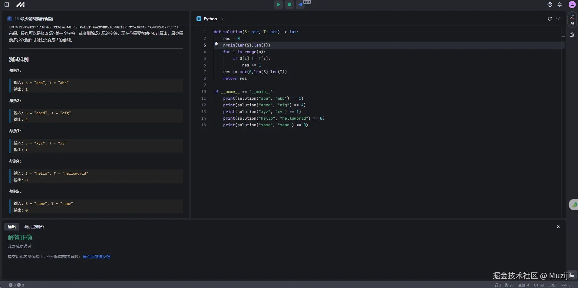Start debugging with the green bug icon

[x=289, y=5]
